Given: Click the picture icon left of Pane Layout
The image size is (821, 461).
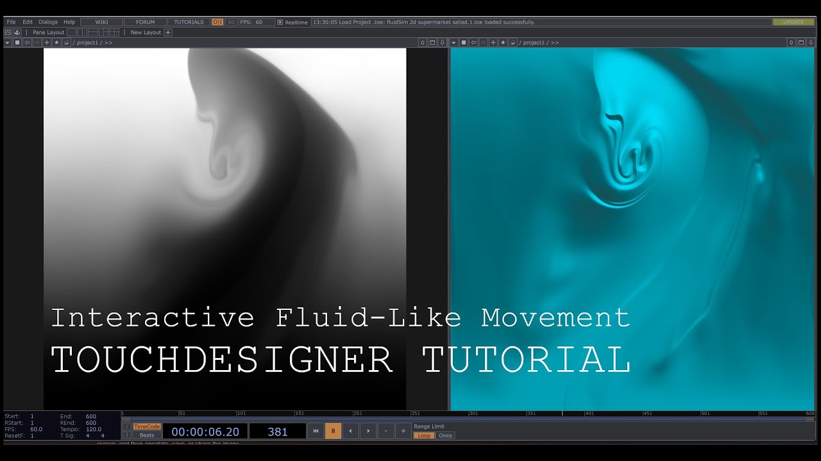Looking at the screenshot, I should 8,32.
